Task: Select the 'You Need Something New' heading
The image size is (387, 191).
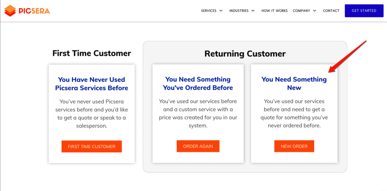Action: pyautogui.click(x=294, y=84)
